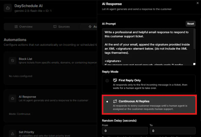Image resolution: width=201 pixels, height=137 pixels.
Task: Select the Continuous AI Replies radio button
Action: (x=107, y=102)
